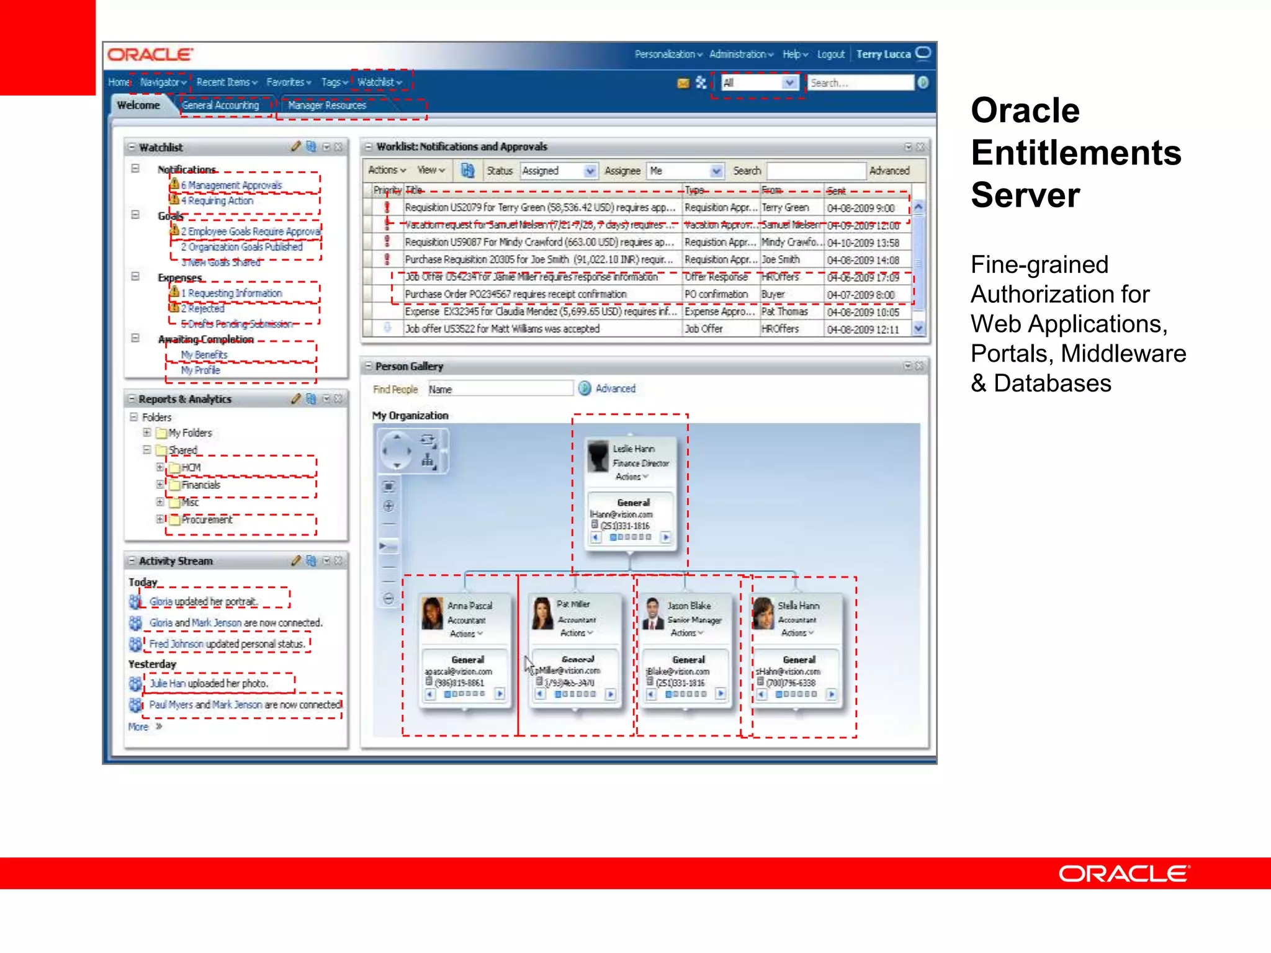Open the Favorites menu

[x=289, y=82]
